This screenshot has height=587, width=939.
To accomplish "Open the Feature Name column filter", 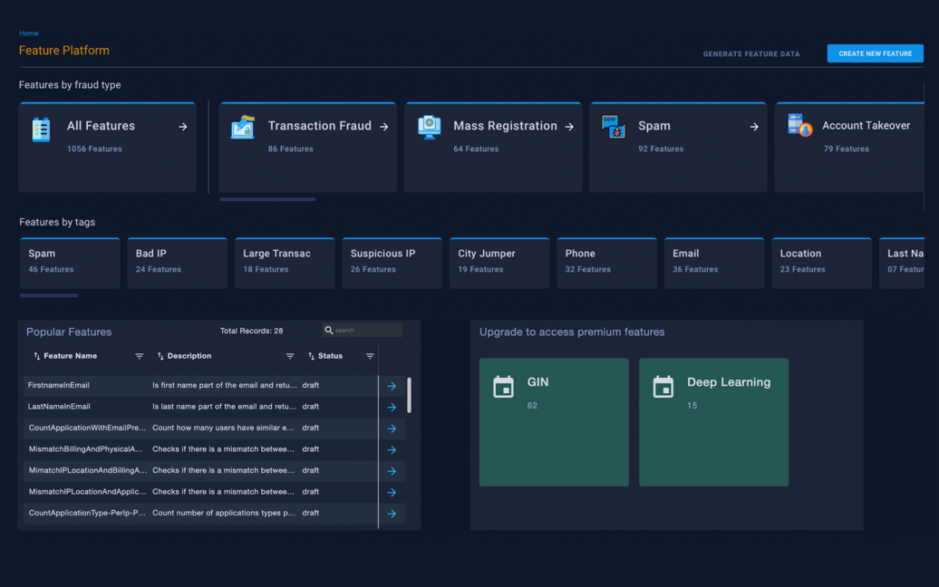I will pyautogui.click(x=139, y=356).
